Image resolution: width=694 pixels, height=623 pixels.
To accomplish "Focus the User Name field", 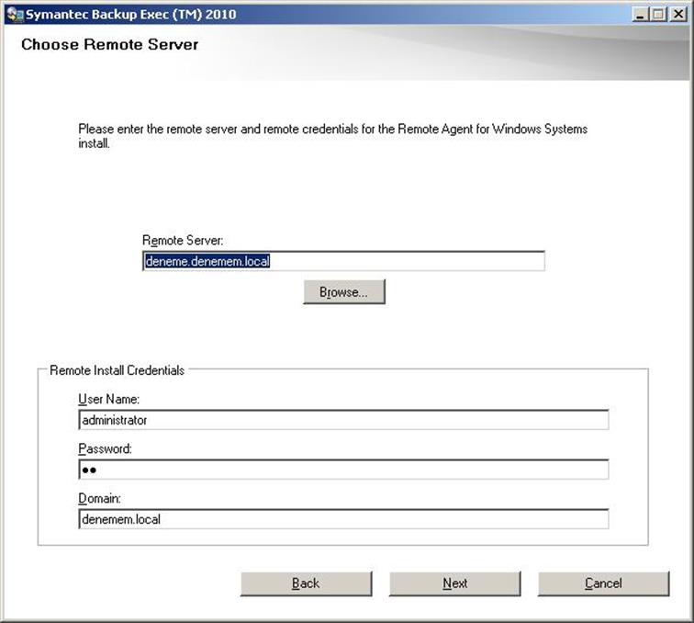I will (343, 420).
